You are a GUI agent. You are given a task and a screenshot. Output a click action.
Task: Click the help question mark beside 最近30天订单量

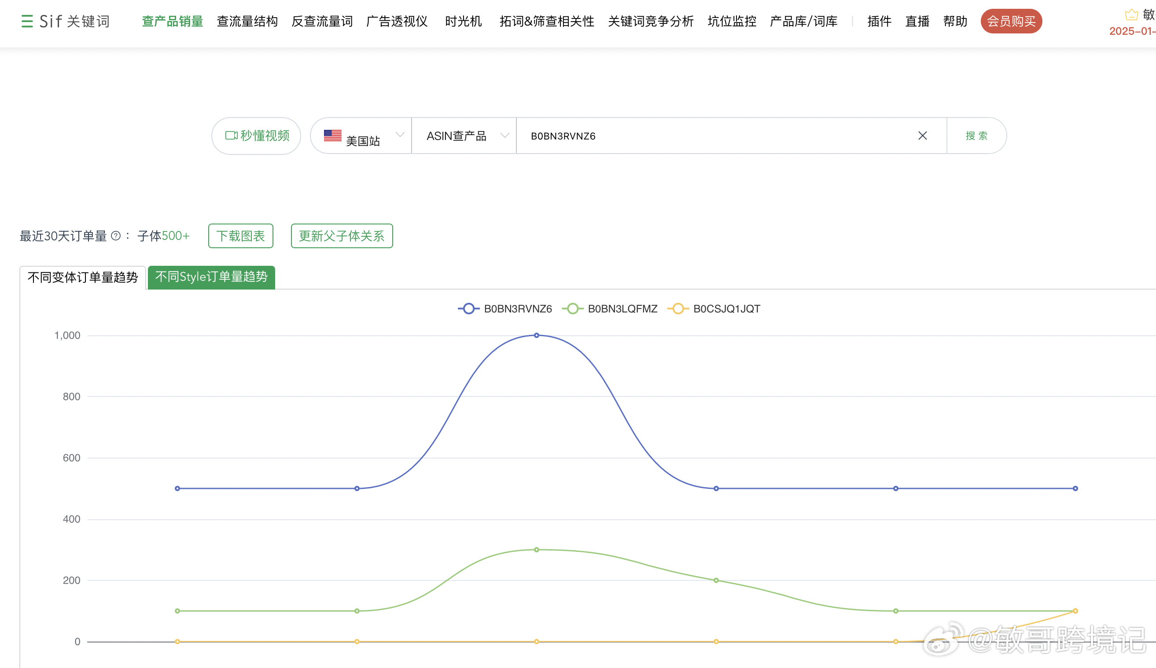(x=116, y=236)
